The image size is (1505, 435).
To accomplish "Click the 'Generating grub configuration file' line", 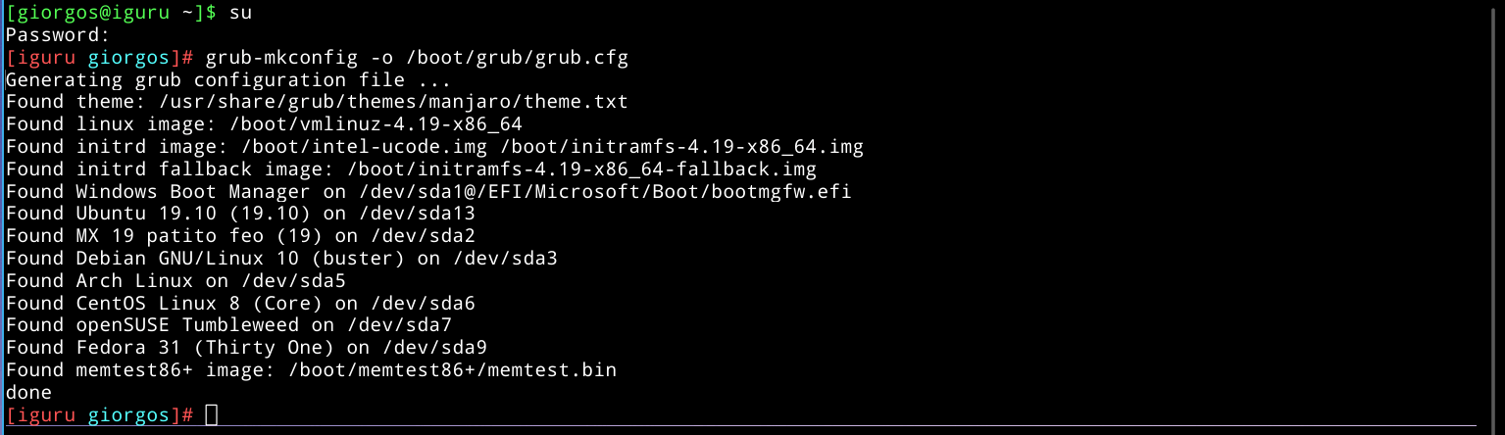I will (x=227, y=80).
